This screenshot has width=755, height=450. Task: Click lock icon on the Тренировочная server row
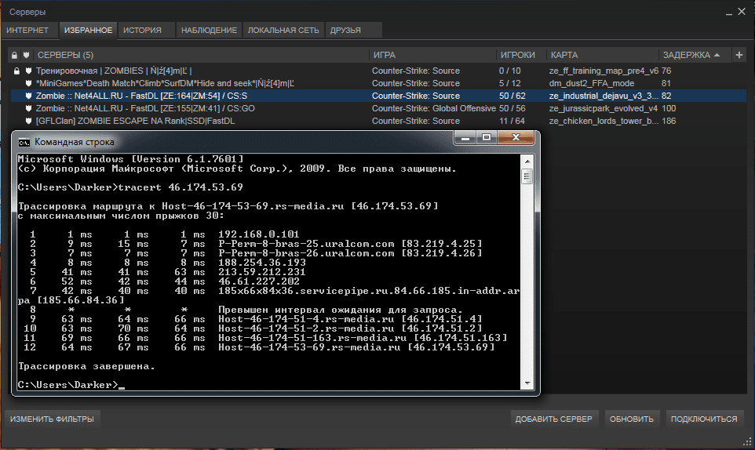(15, 71)
